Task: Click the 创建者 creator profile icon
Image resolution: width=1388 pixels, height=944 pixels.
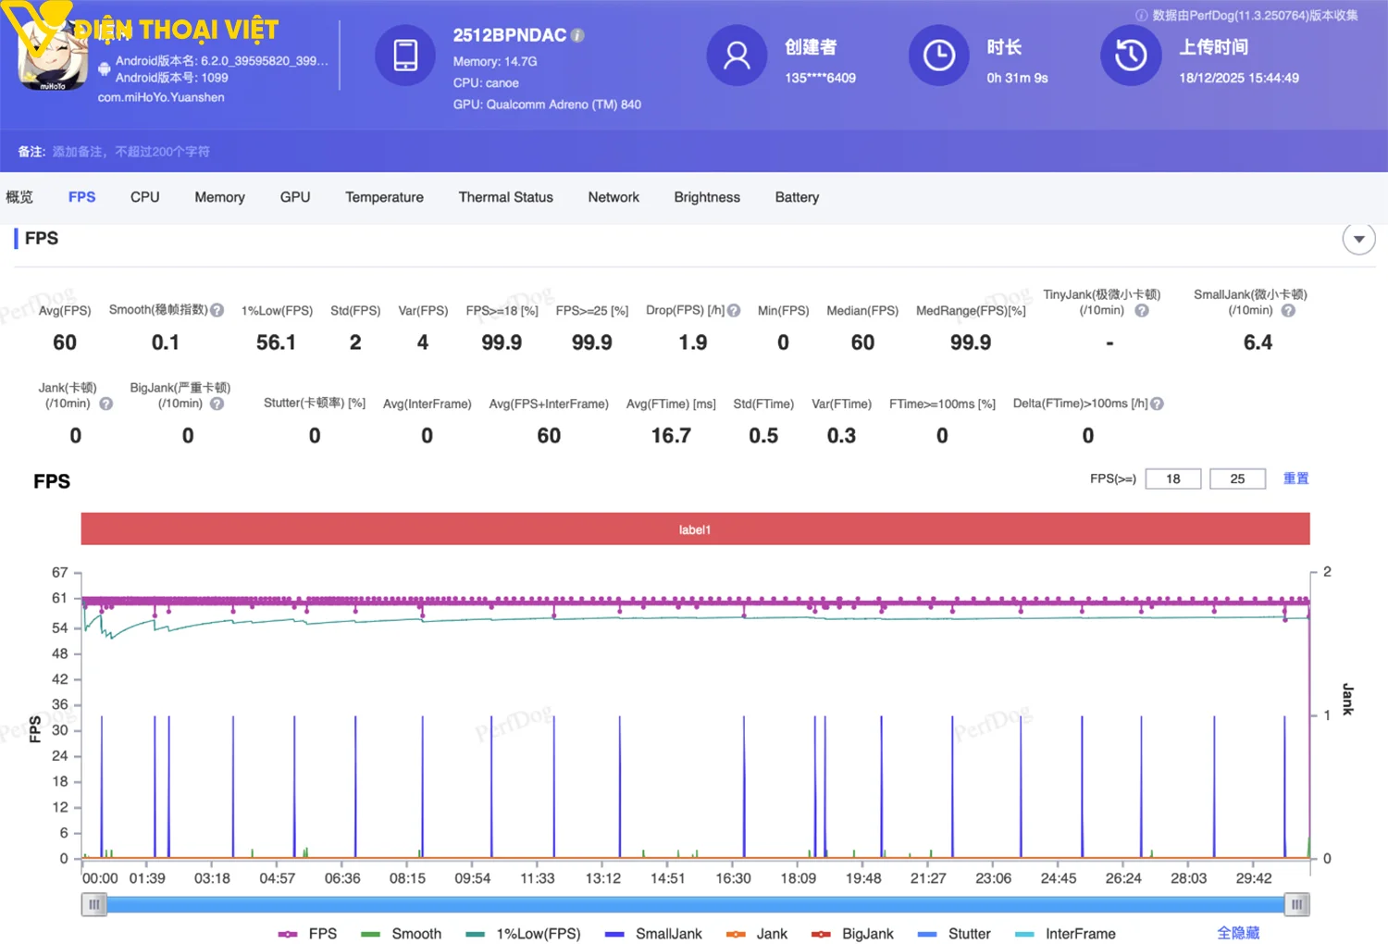Action: pyautogui.click(x=737, y=56)
